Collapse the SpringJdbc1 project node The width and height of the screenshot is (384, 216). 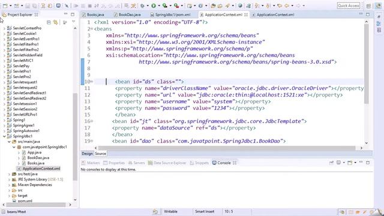click(x=4, y=136)
